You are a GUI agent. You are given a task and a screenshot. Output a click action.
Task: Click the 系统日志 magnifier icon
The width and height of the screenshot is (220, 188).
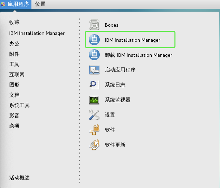(x=94, y=85)
